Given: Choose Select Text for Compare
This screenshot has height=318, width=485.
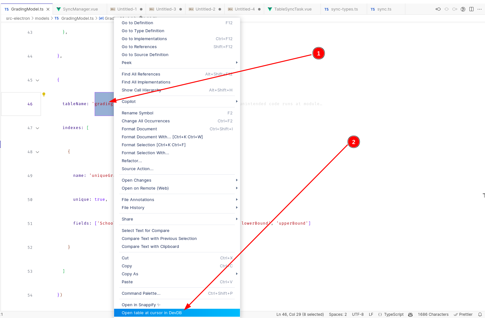Looking at the screenshot, I should 177,231.
